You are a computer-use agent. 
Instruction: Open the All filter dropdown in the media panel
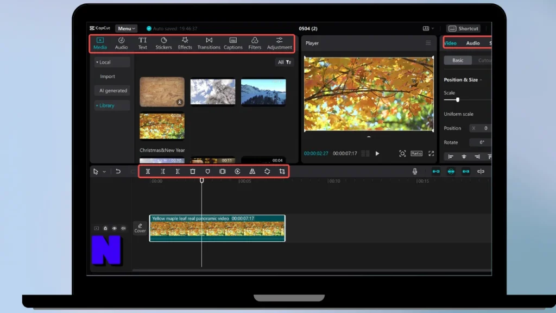click(x=285, y=62)
